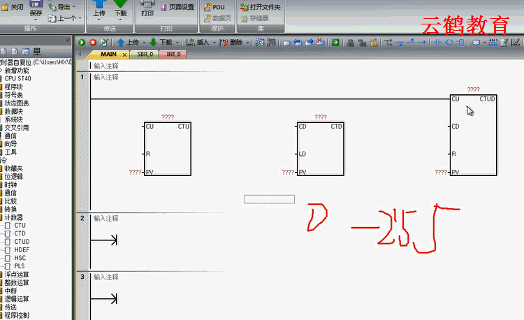Select CTUD in the counter instruction tree
524x320 pixels.
22,242
